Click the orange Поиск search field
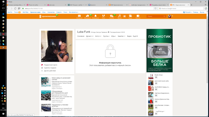The image size is (209, 117). (155, 16)
